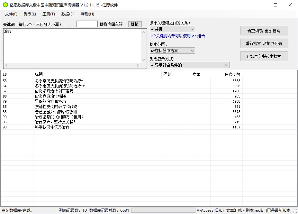Open the 帮助(H) menu

pyautogui.click(x=87, y=14)
